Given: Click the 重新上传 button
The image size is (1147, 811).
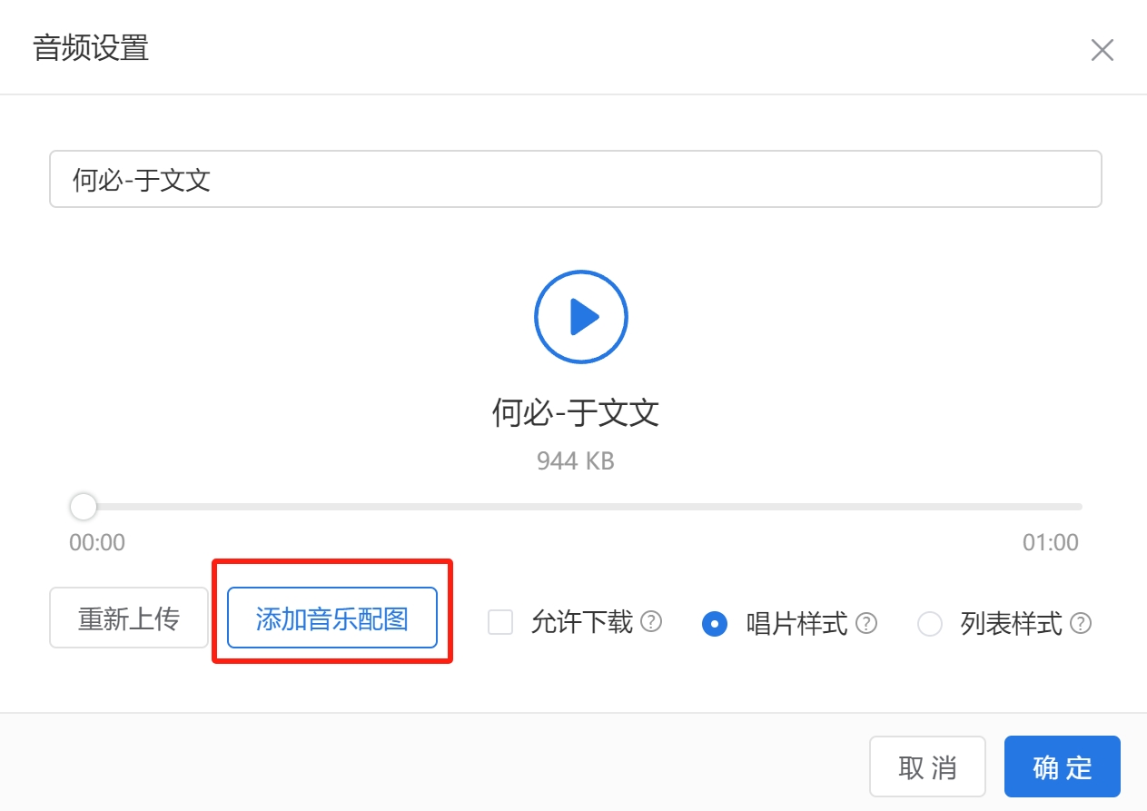Looking at the screenshot, I should (129, 618).
